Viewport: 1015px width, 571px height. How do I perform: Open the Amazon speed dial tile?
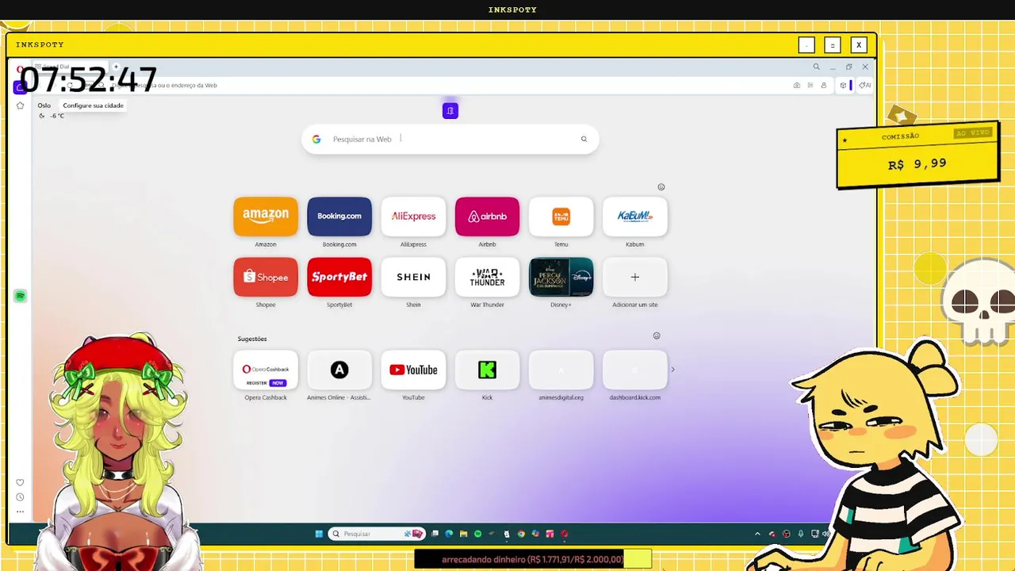(266, 217)
